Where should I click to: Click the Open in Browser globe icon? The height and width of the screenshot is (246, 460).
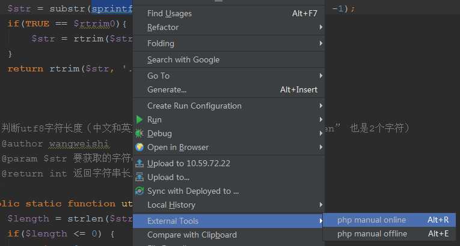pos(140,147)
